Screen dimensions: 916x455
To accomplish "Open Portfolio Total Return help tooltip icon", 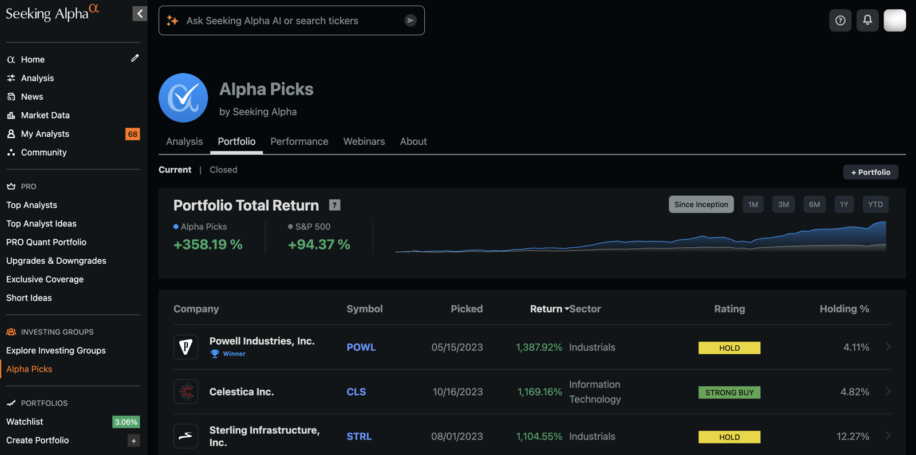I will (335, 205).
